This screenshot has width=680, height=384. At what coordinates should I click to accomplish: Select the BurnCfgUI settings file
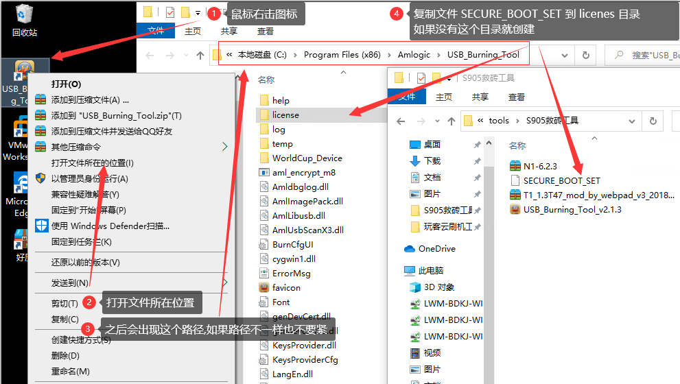[285, 244]
